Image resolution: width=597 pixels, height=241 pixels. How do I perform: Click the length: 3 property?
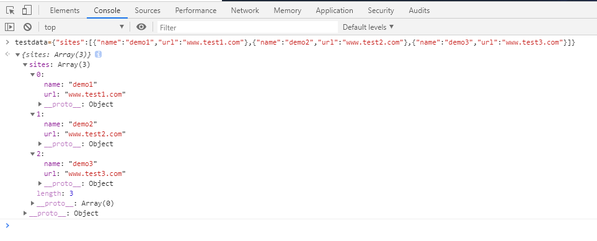(55, 193)
